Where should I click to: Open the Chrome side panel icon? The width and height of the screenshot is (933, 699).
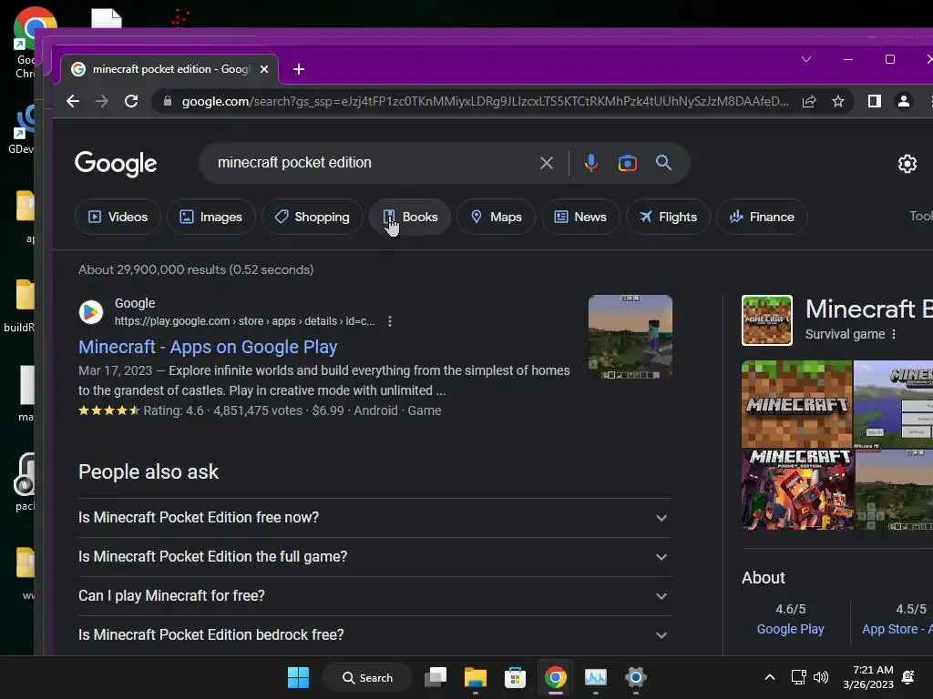(x=874, y=102)
